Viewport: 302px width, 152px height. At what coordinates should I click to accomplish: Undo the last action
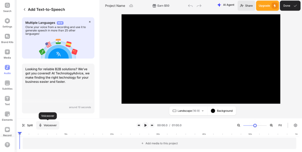click(190, 6)
